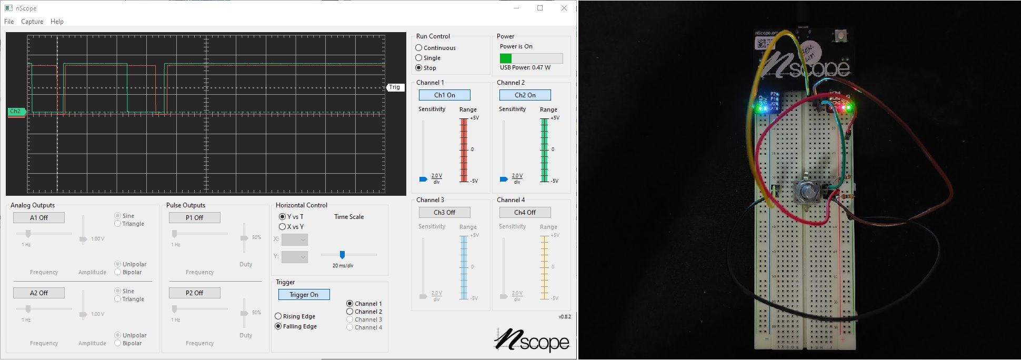Enable Channel 3 with Ch3 Off button
This screenshot has height=360, width=1021.
(x=444, y=213)
